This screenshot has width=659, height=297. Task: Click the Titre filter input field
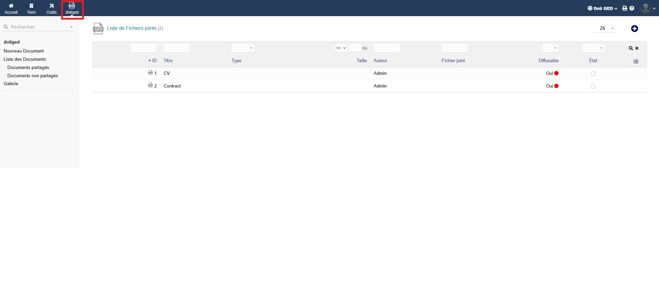(176, 48)
